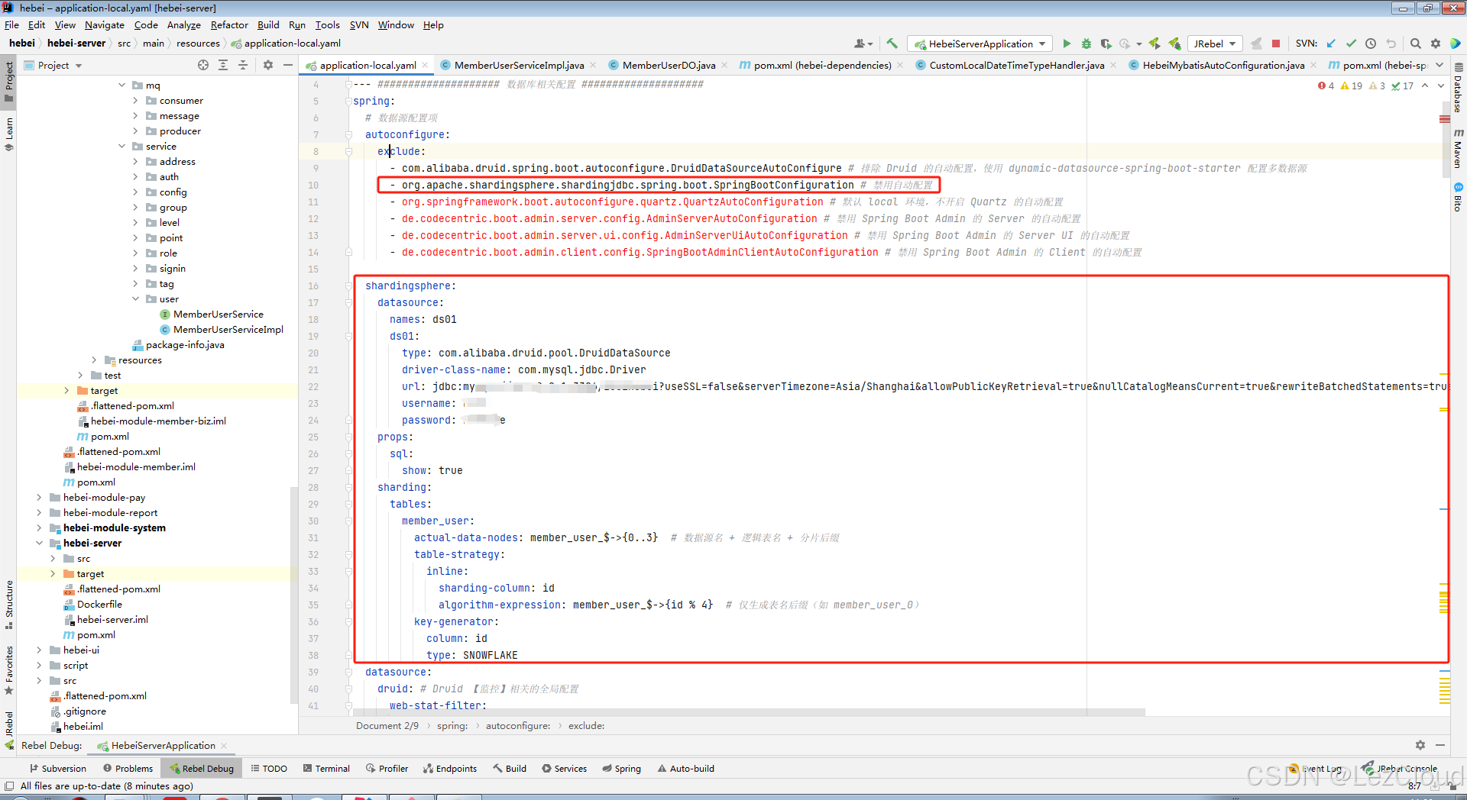Stop the running application via red square
The width and height of the screenshot is (1467, 800).
(x=1275, y=44)
